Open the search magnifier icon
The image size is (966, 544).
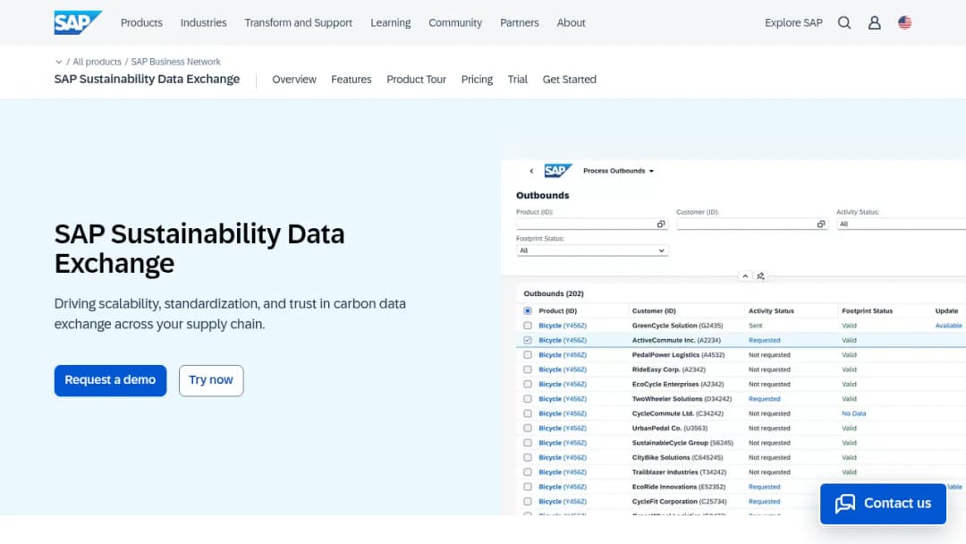point(844,22)
